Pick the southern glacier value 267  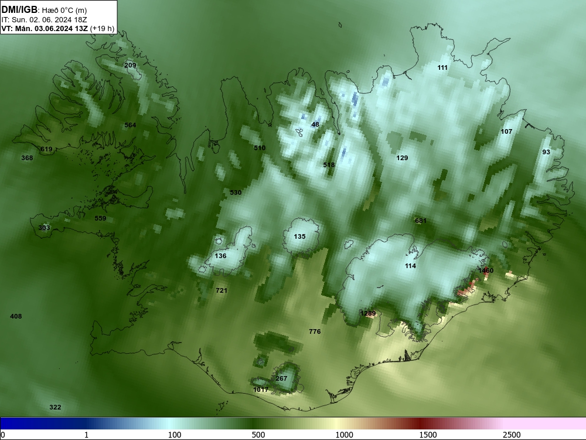281,378
